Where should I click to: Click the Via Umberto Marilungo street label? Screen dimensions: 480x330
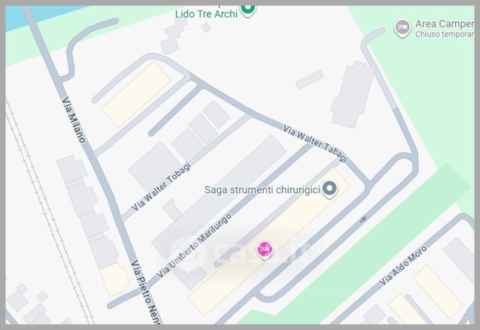(x=194, y=245)
